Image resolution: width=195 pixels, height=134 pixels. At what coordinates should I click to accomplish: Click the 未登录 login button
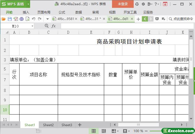(x=123, y=4)
